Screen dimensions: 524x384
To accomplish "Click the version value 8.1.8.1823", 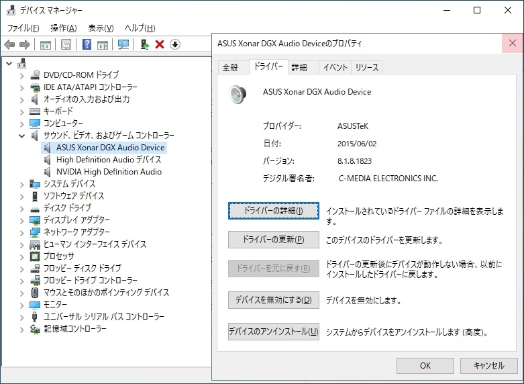I will [354, 161].
